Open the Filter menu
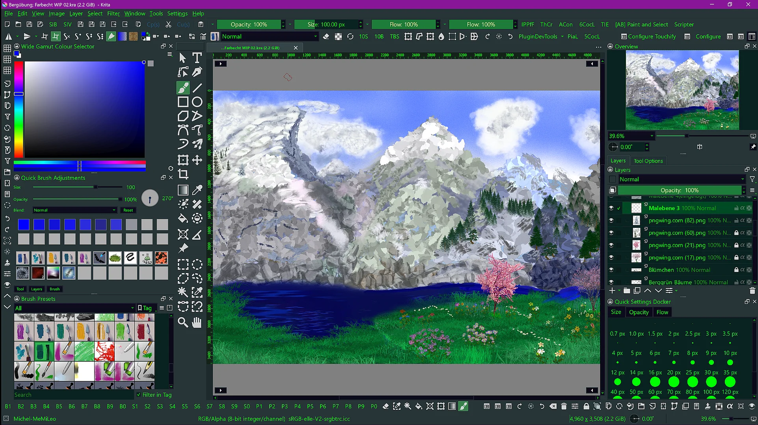This screenshot has width=758, height=425. (x=113, y=13)
